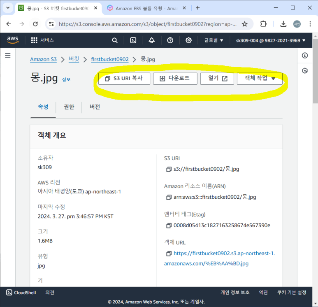Viewport: 318px width, 307px height.
Task: Click the 다운로드 button
Action: 175,79
